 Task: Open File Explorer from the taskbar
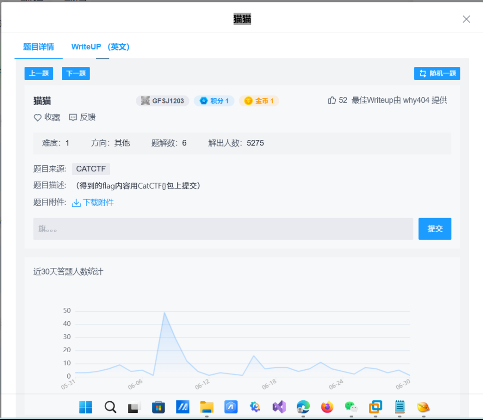(207, 407)
